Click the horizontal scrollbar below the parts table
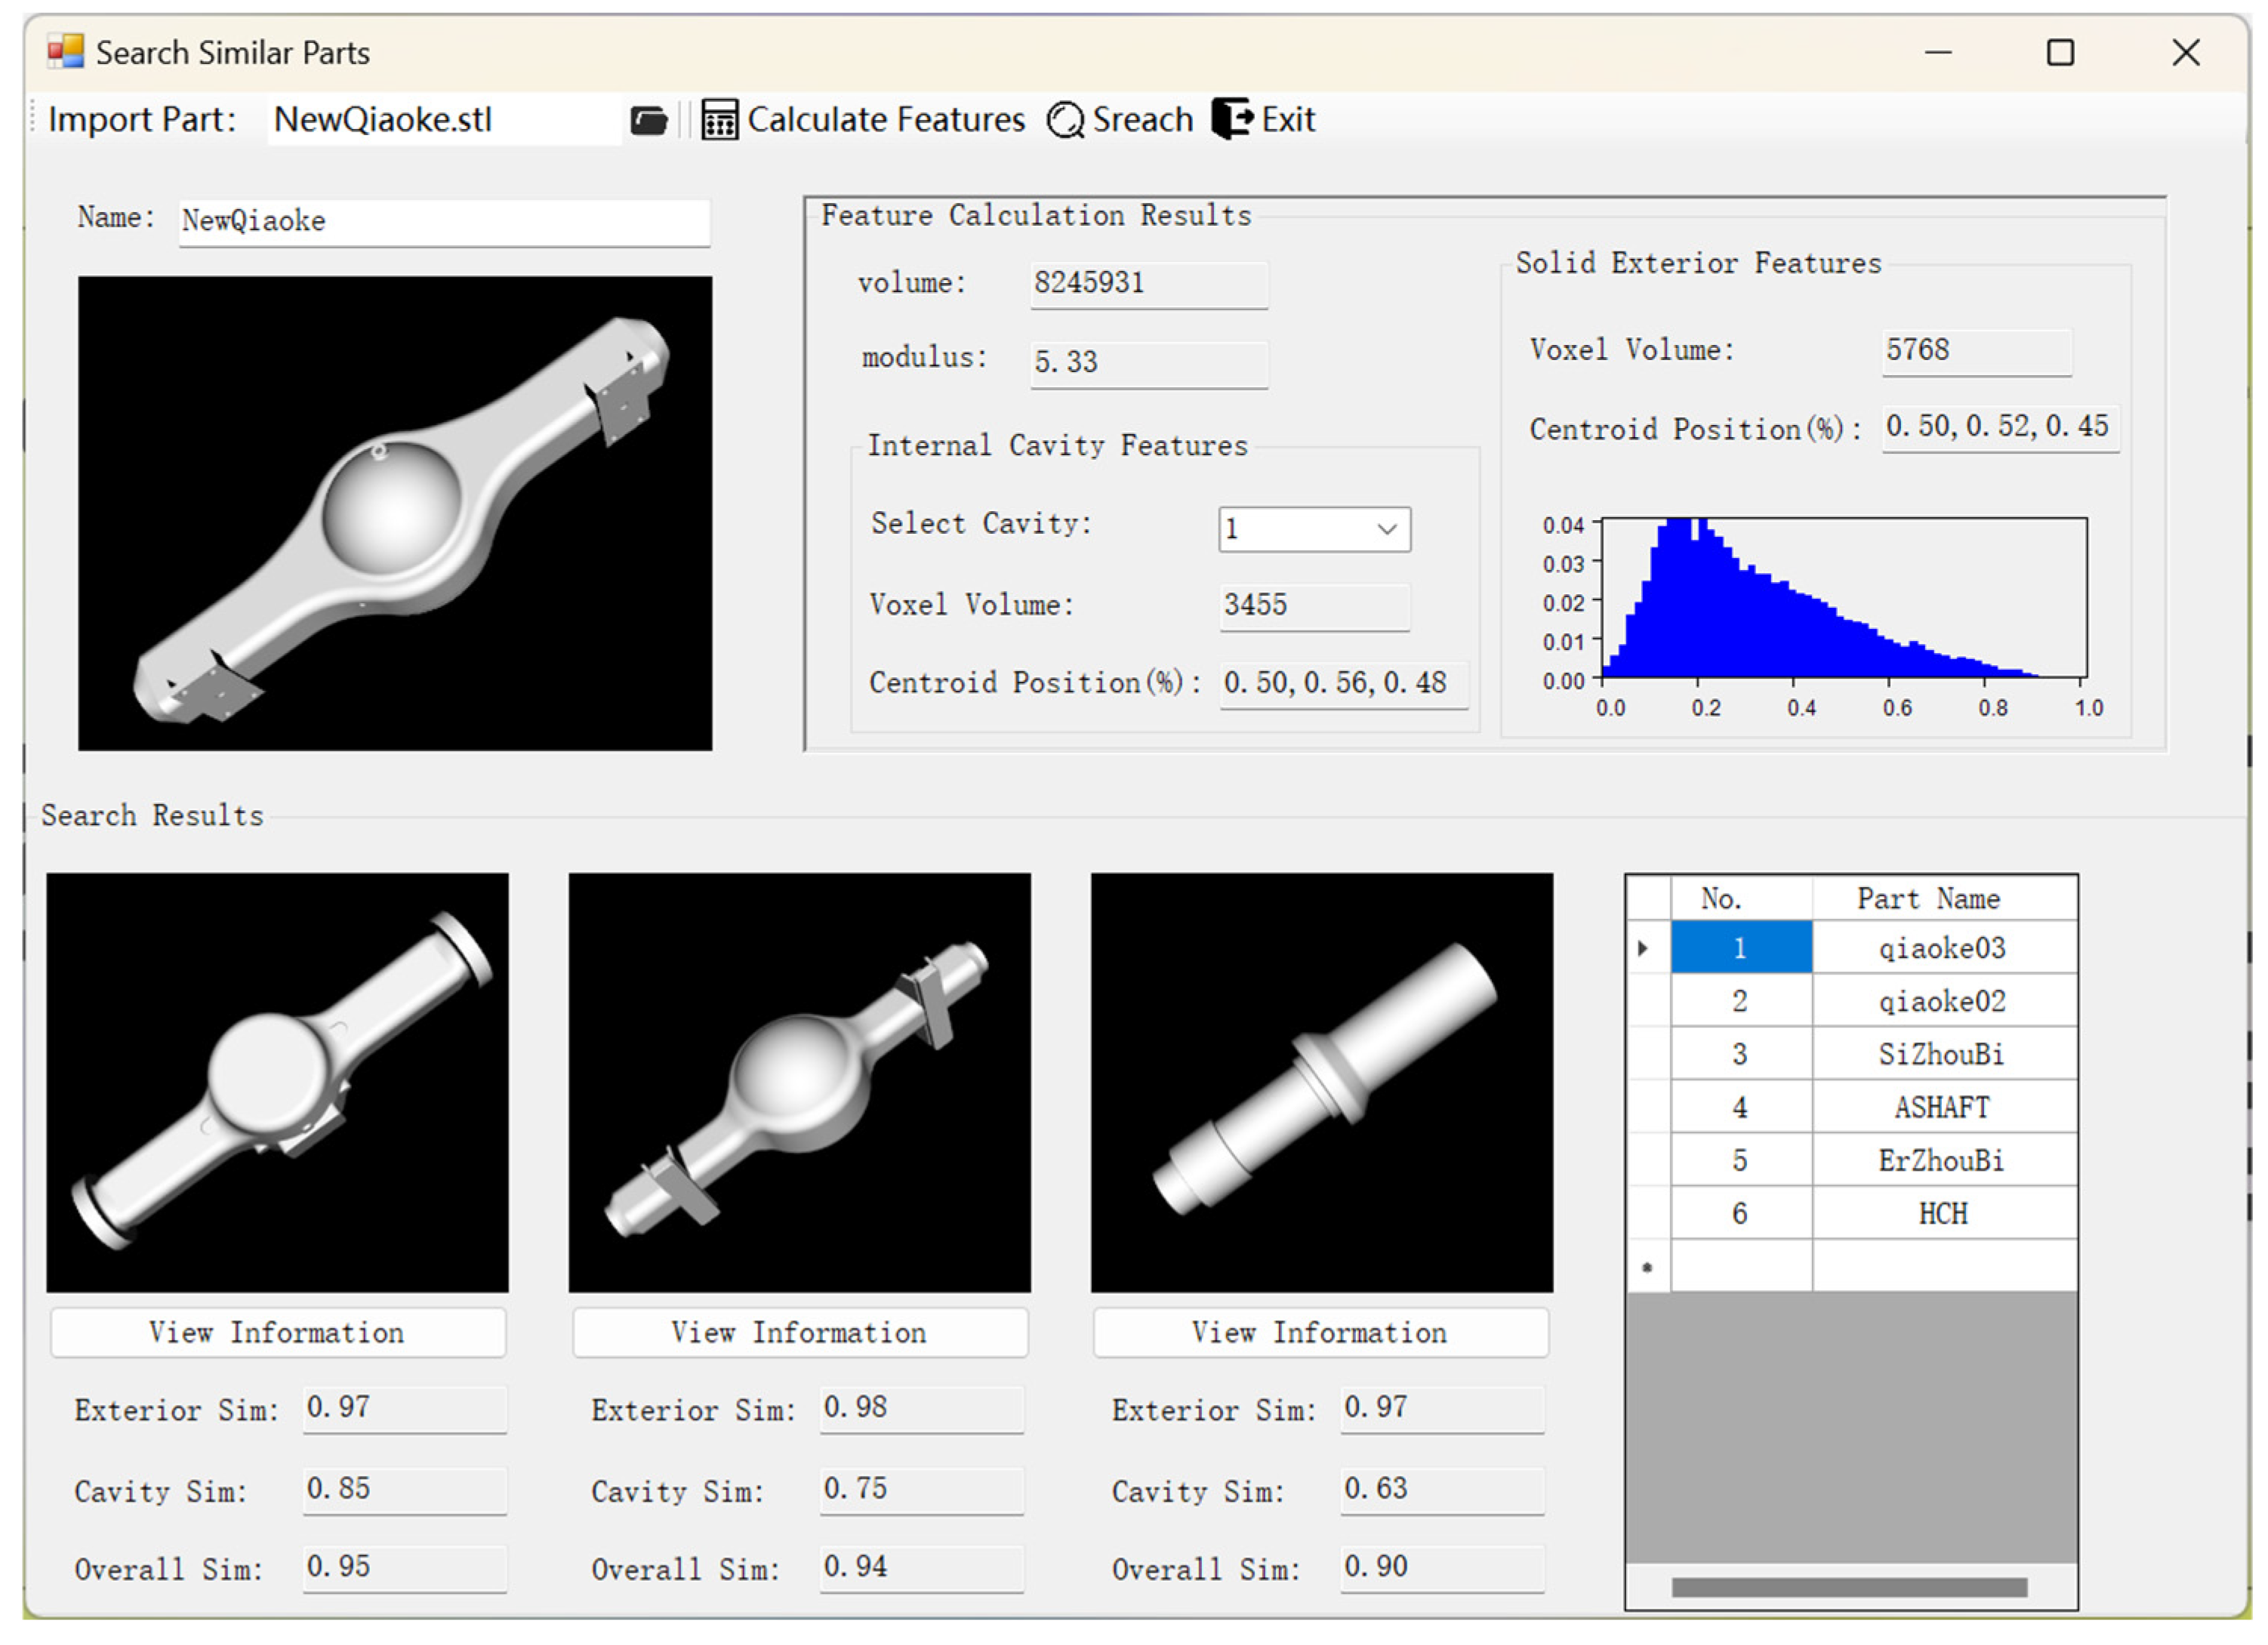 (1849, 1587)
